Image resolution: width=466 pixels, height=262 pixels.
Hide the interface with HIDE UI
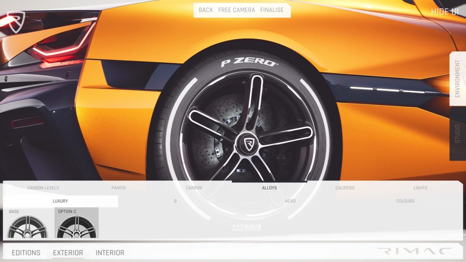(x=445, y=11)
